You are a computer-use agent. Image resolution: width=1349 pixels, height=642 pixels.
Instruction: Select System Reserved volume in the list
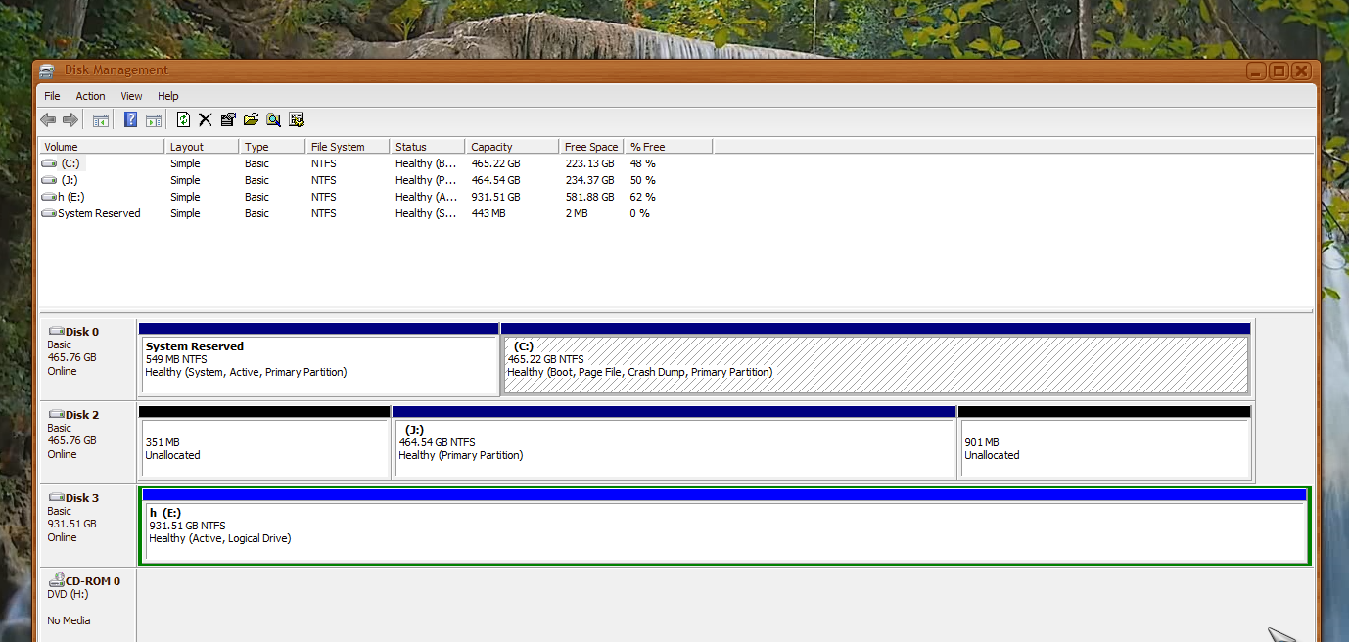click(x=91, y=213)
